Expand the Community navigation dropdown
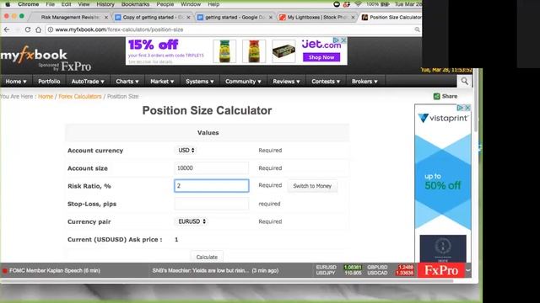 243,82
